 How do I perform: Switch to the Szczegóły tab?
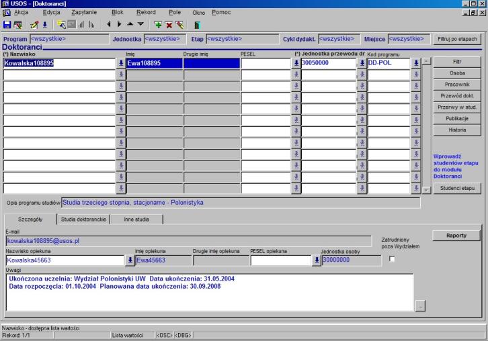point(30,219)
